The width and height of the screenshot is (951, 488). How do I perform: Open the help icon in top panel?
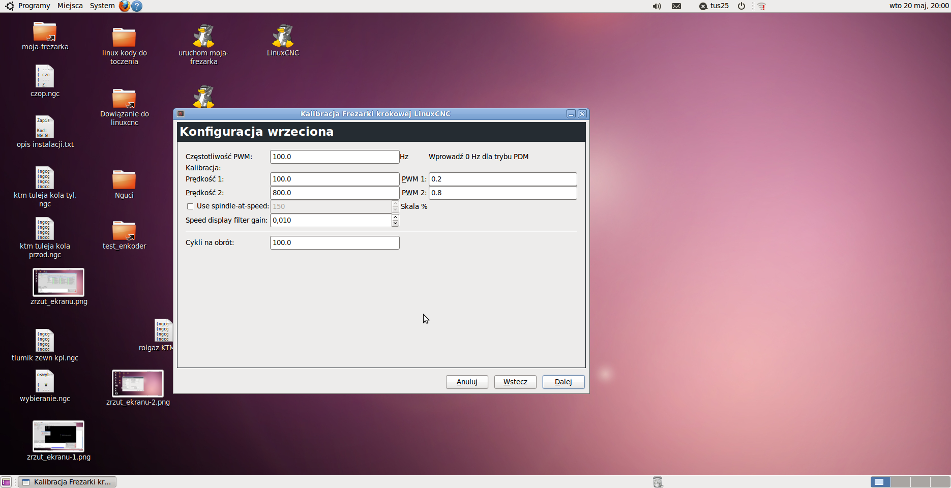[x=137, y=6]
